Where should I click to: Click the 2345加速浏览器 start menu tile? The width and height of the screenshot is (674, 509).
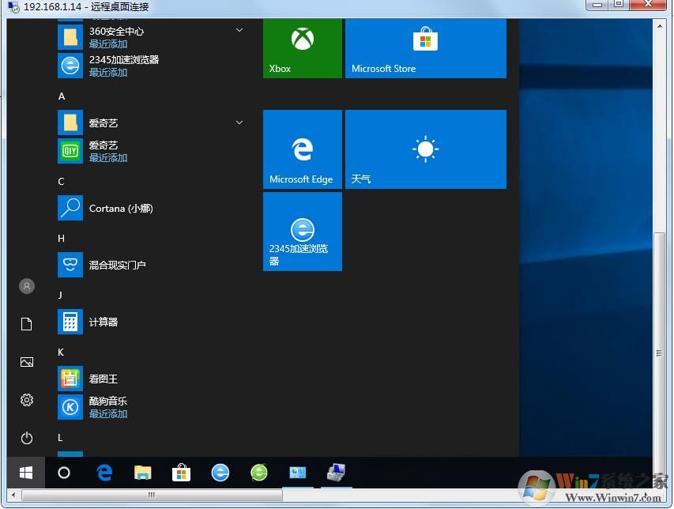tap(302, 232)
